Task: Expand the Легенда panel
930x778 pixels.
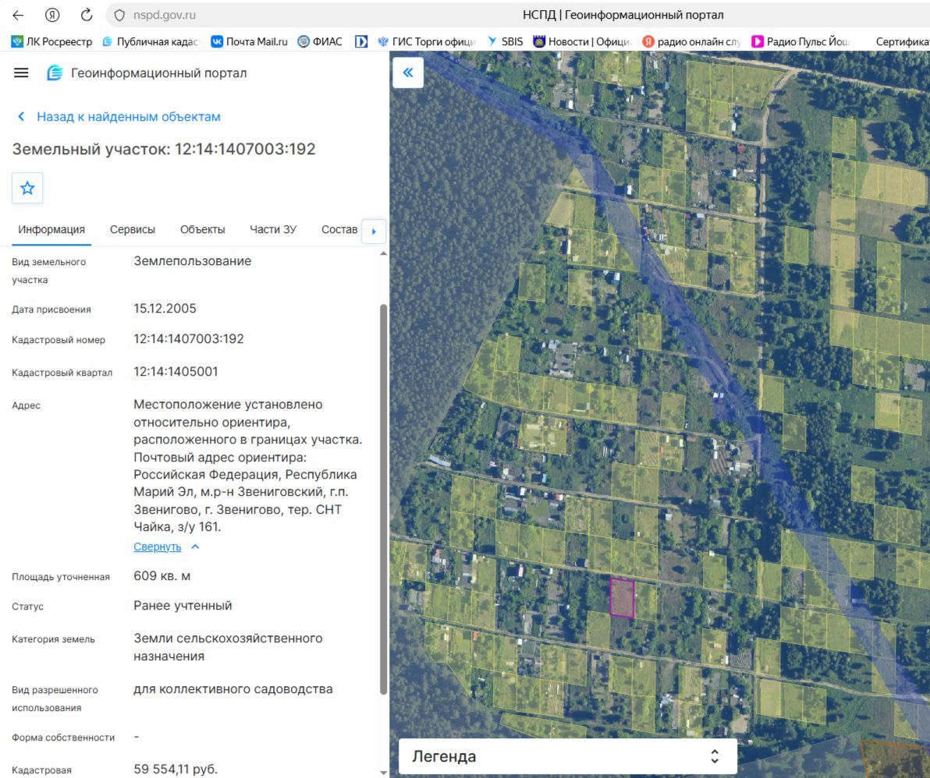Action: (x=568, y=756)
